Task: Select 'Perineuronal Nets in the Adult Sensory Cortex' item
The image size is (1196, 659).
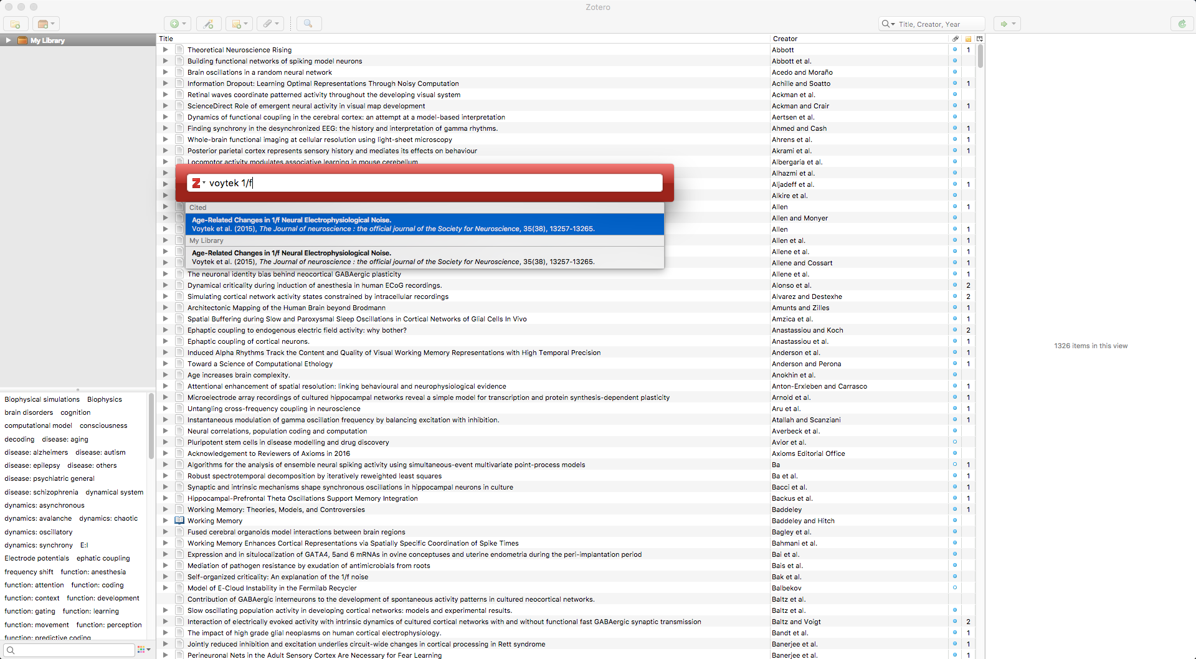Action: click(315, 655)
